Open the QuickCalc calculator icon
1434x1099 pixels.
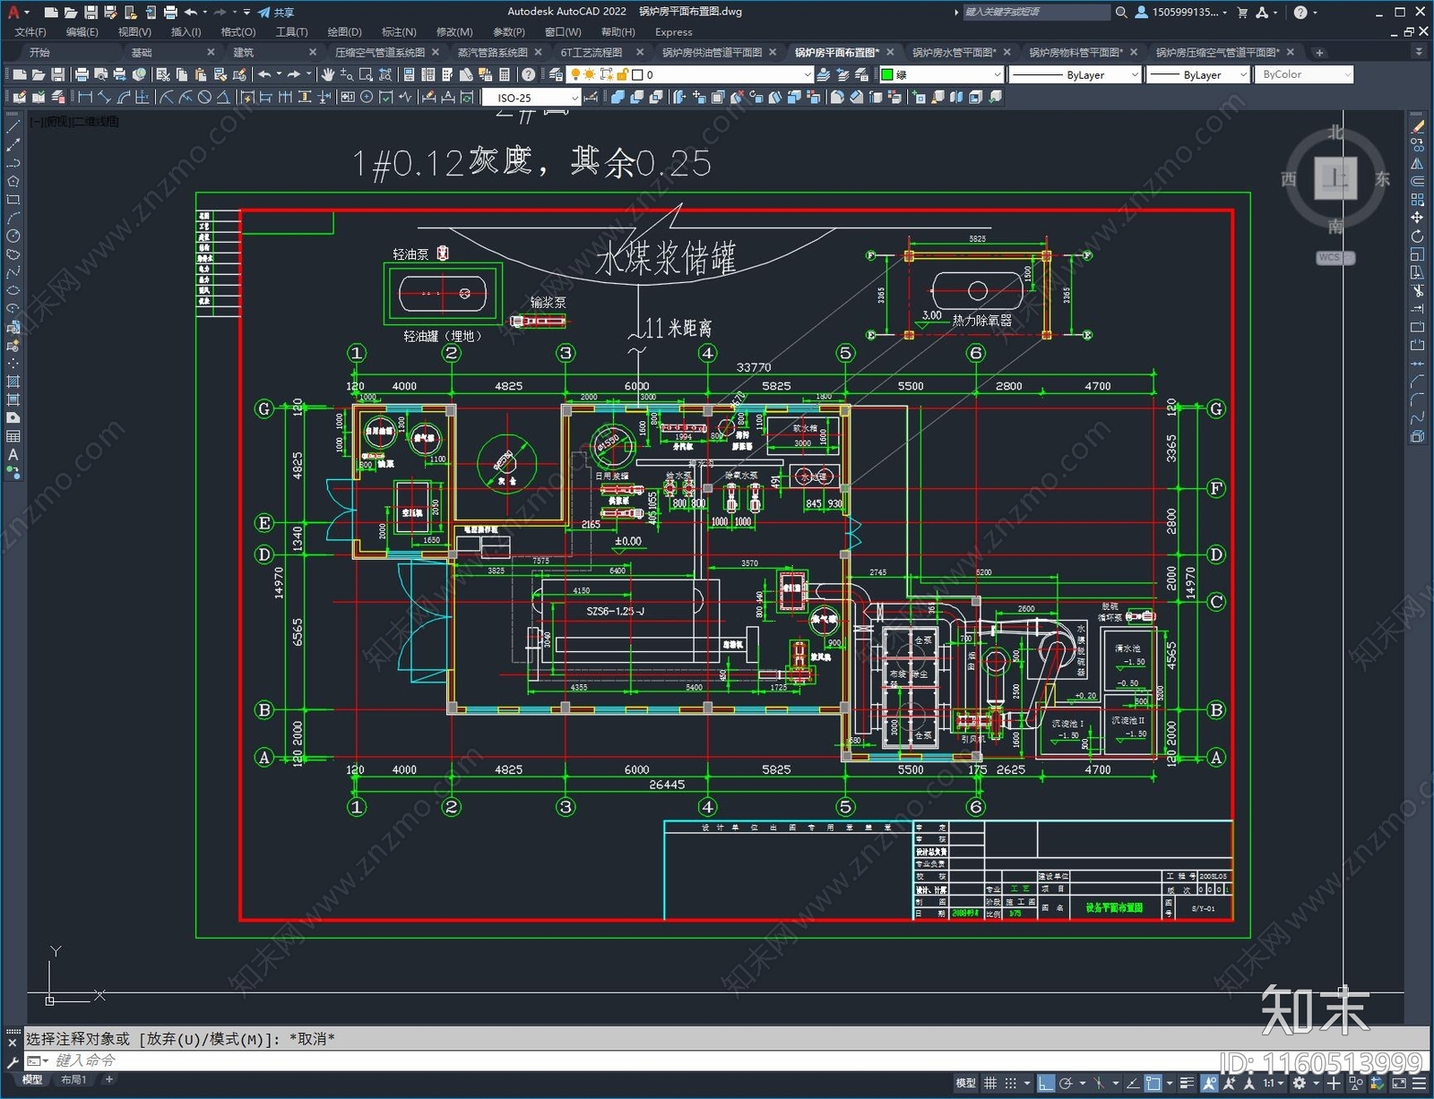click(x=505, y=75)
